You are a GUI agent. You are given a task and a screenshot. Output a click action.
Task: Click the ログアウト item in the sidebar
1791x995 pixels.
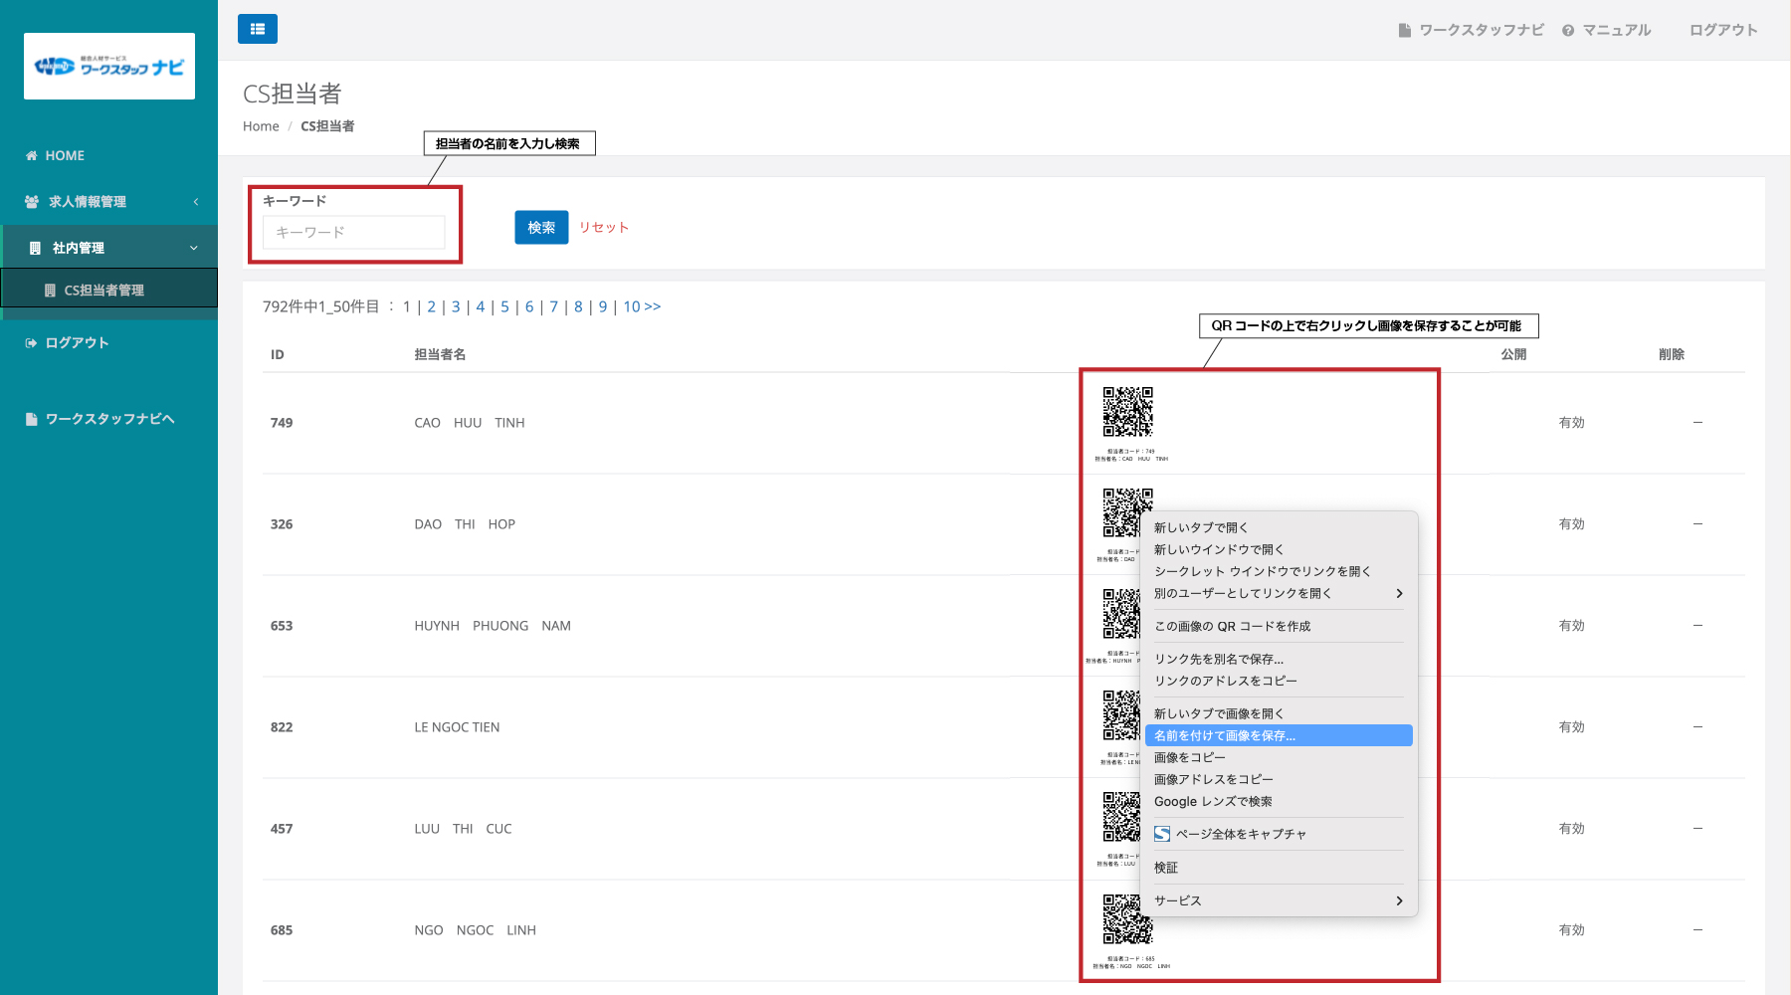77,342
